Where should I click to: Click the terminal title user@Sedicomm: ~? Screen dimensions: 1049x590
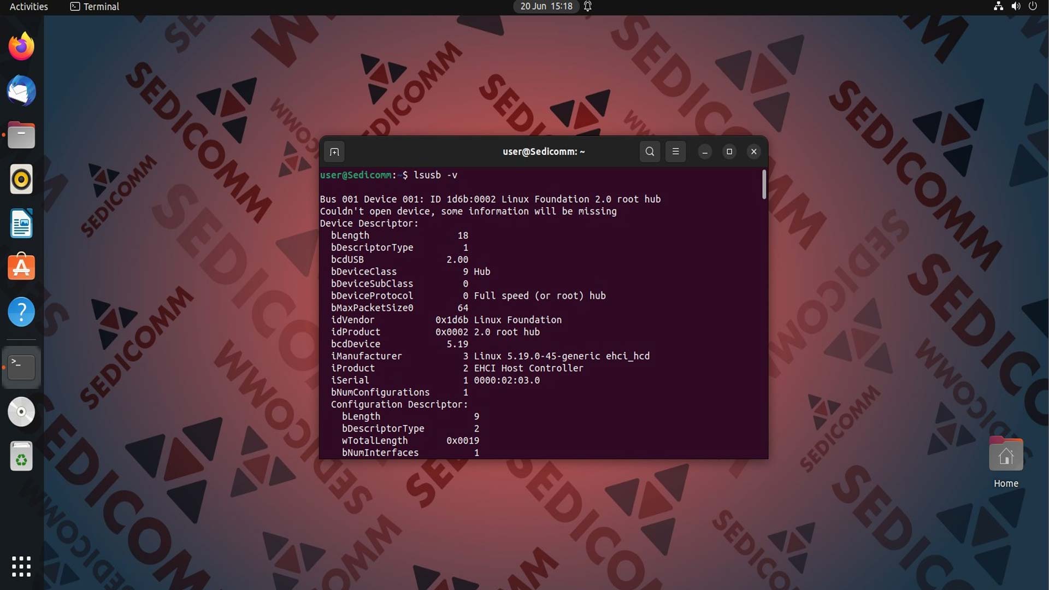pyautogui.click(x=544, y=151)
